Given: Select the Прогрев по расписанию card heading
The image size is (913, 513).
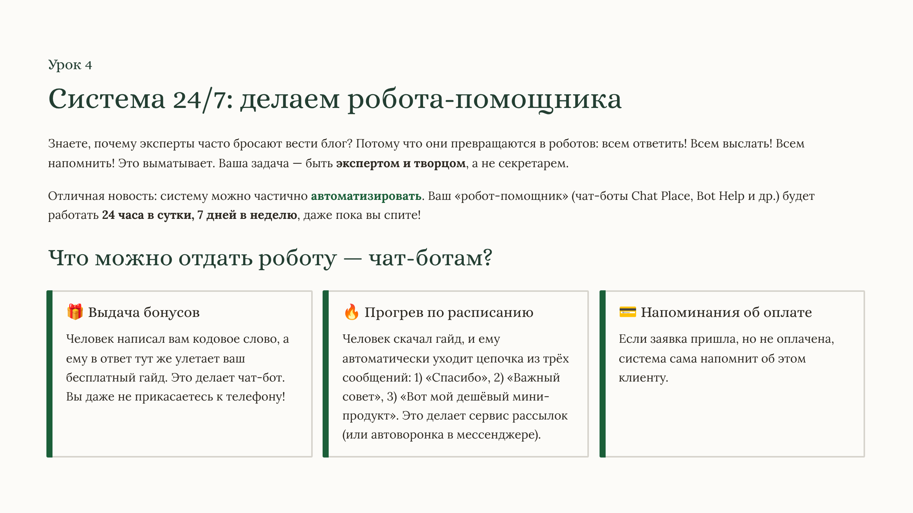Looking at the screenshot, I should coord(449,313).
